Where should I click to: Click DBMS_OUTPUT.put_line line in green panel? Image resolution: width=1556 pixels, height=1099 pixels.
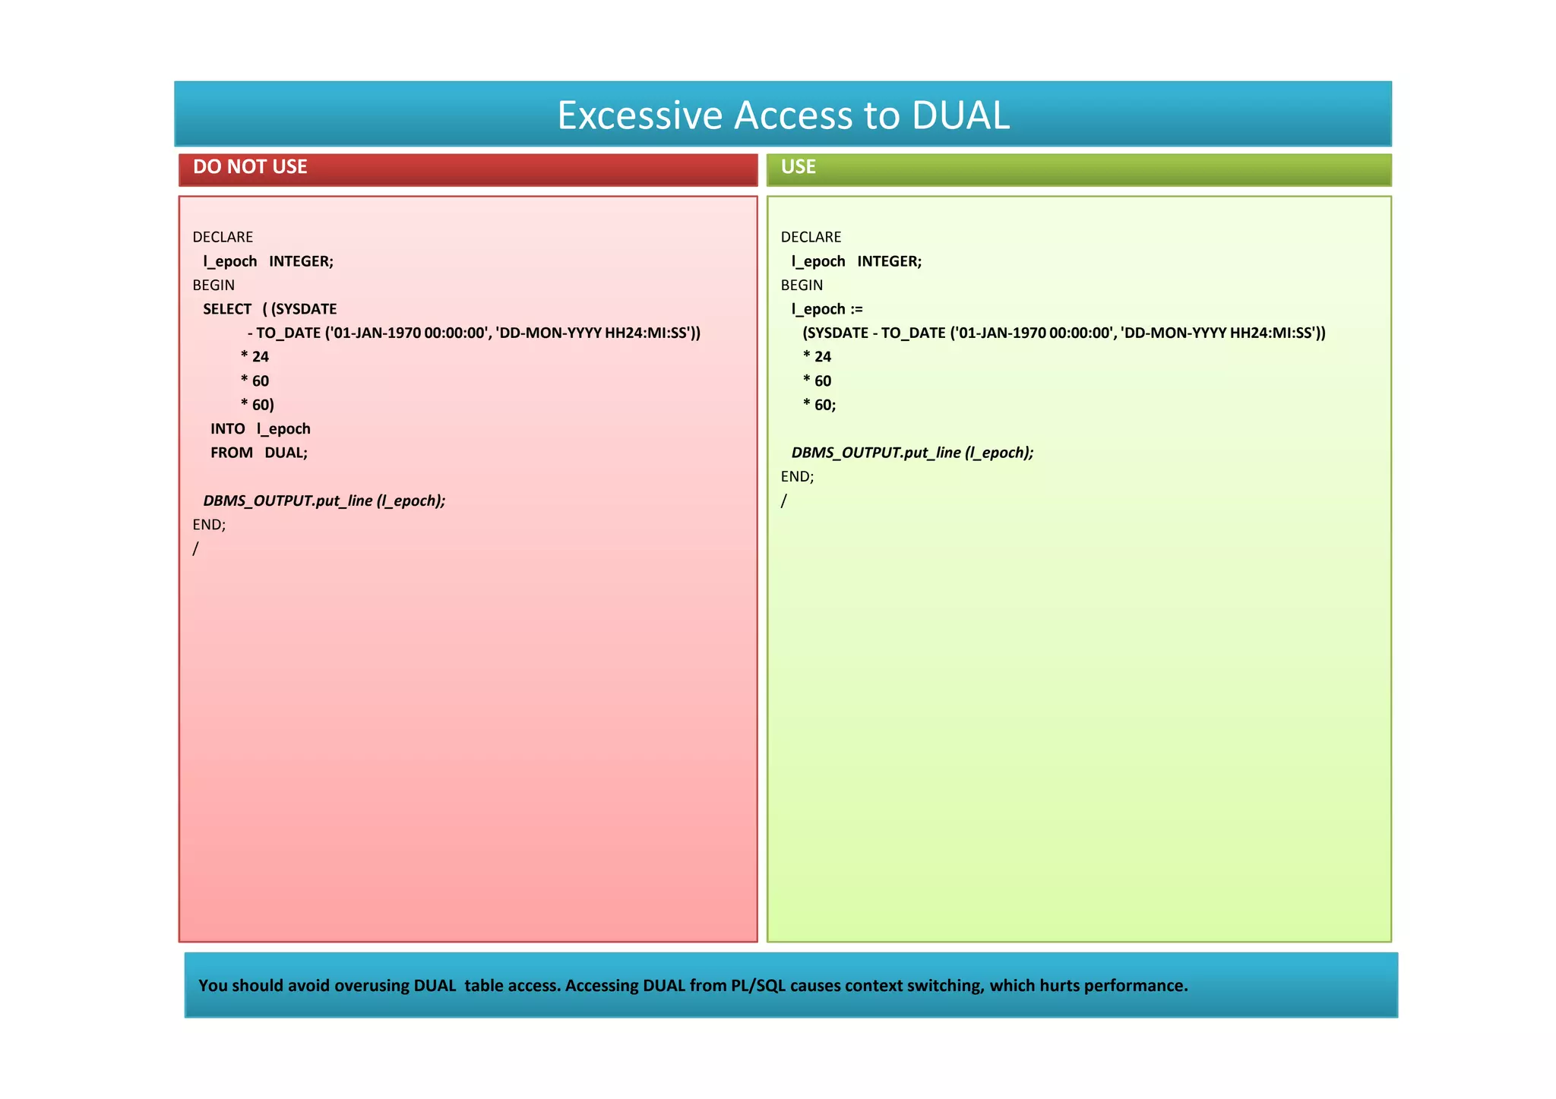click(912, 453)
